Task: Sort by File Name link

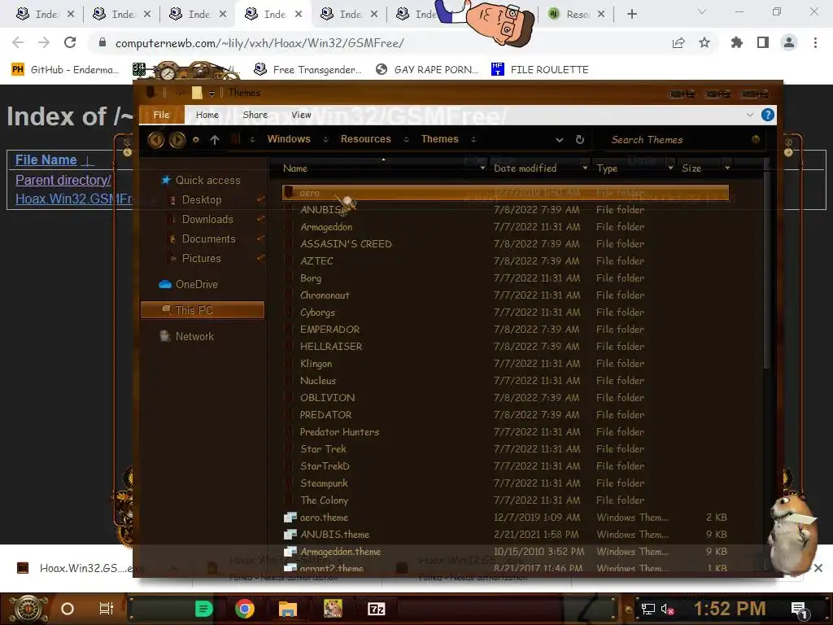Action: [46, 160]
